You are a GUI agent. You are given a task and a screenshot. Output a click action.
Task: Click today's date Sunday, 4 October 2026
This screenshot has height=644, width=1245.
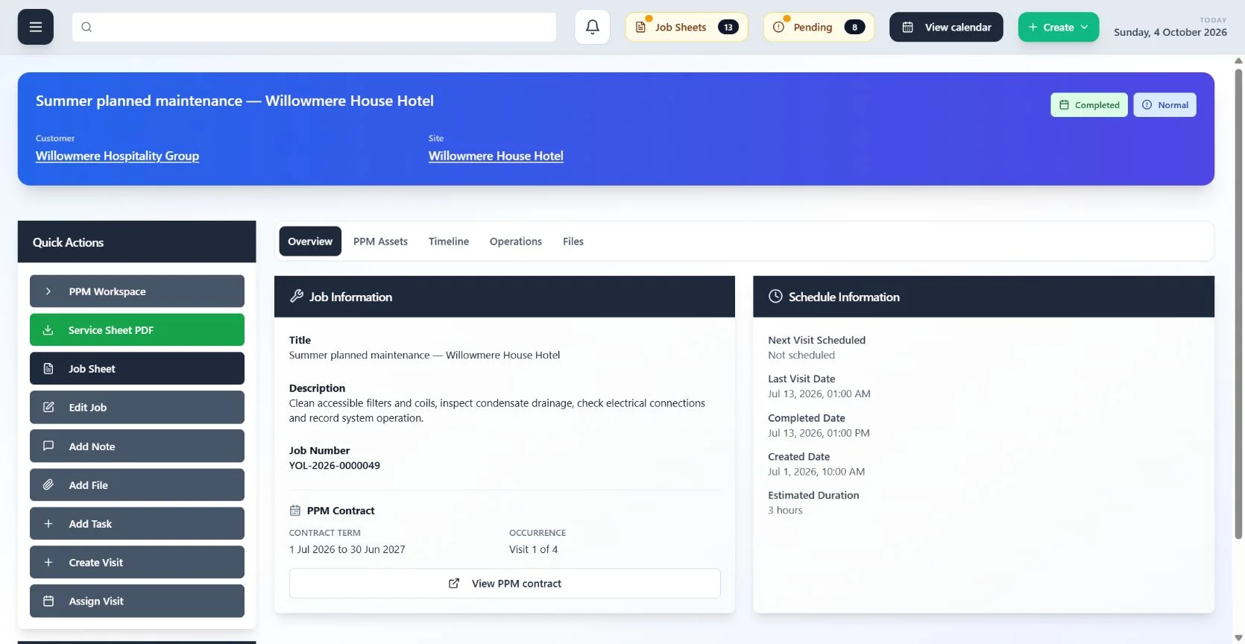[1170, 32]
